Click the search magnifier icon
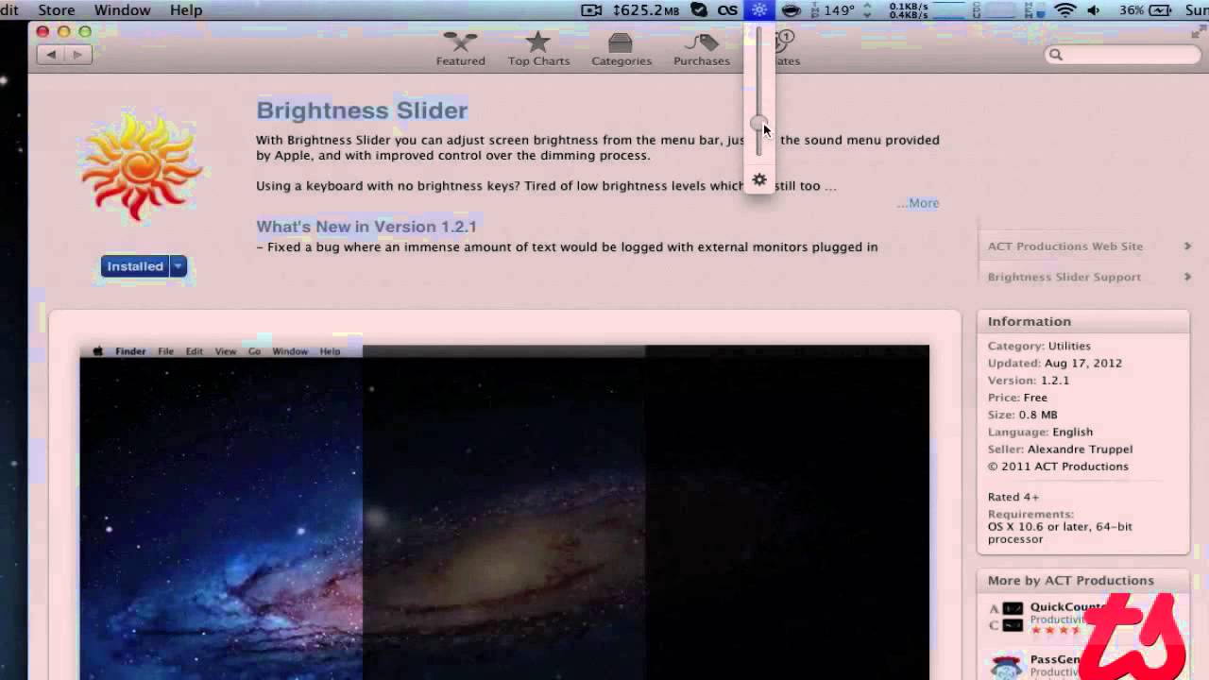Viewport: 1209px width, 680px height. pyautogui.click(x=1056, y=55)
